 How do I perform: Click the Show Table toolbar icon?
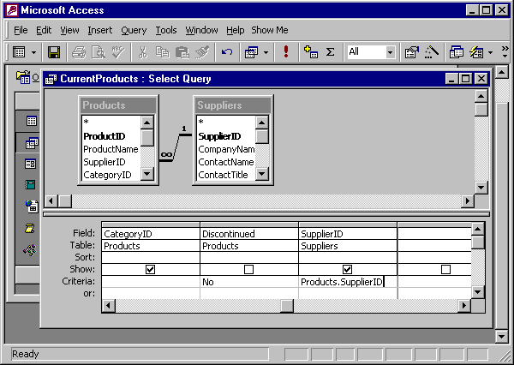310,52
